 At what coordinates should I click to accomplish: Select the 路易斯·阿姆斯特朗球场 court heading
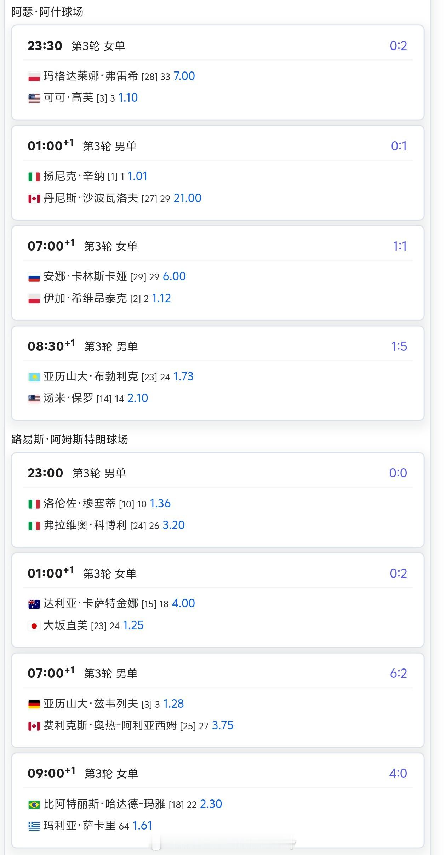[70, 440]
